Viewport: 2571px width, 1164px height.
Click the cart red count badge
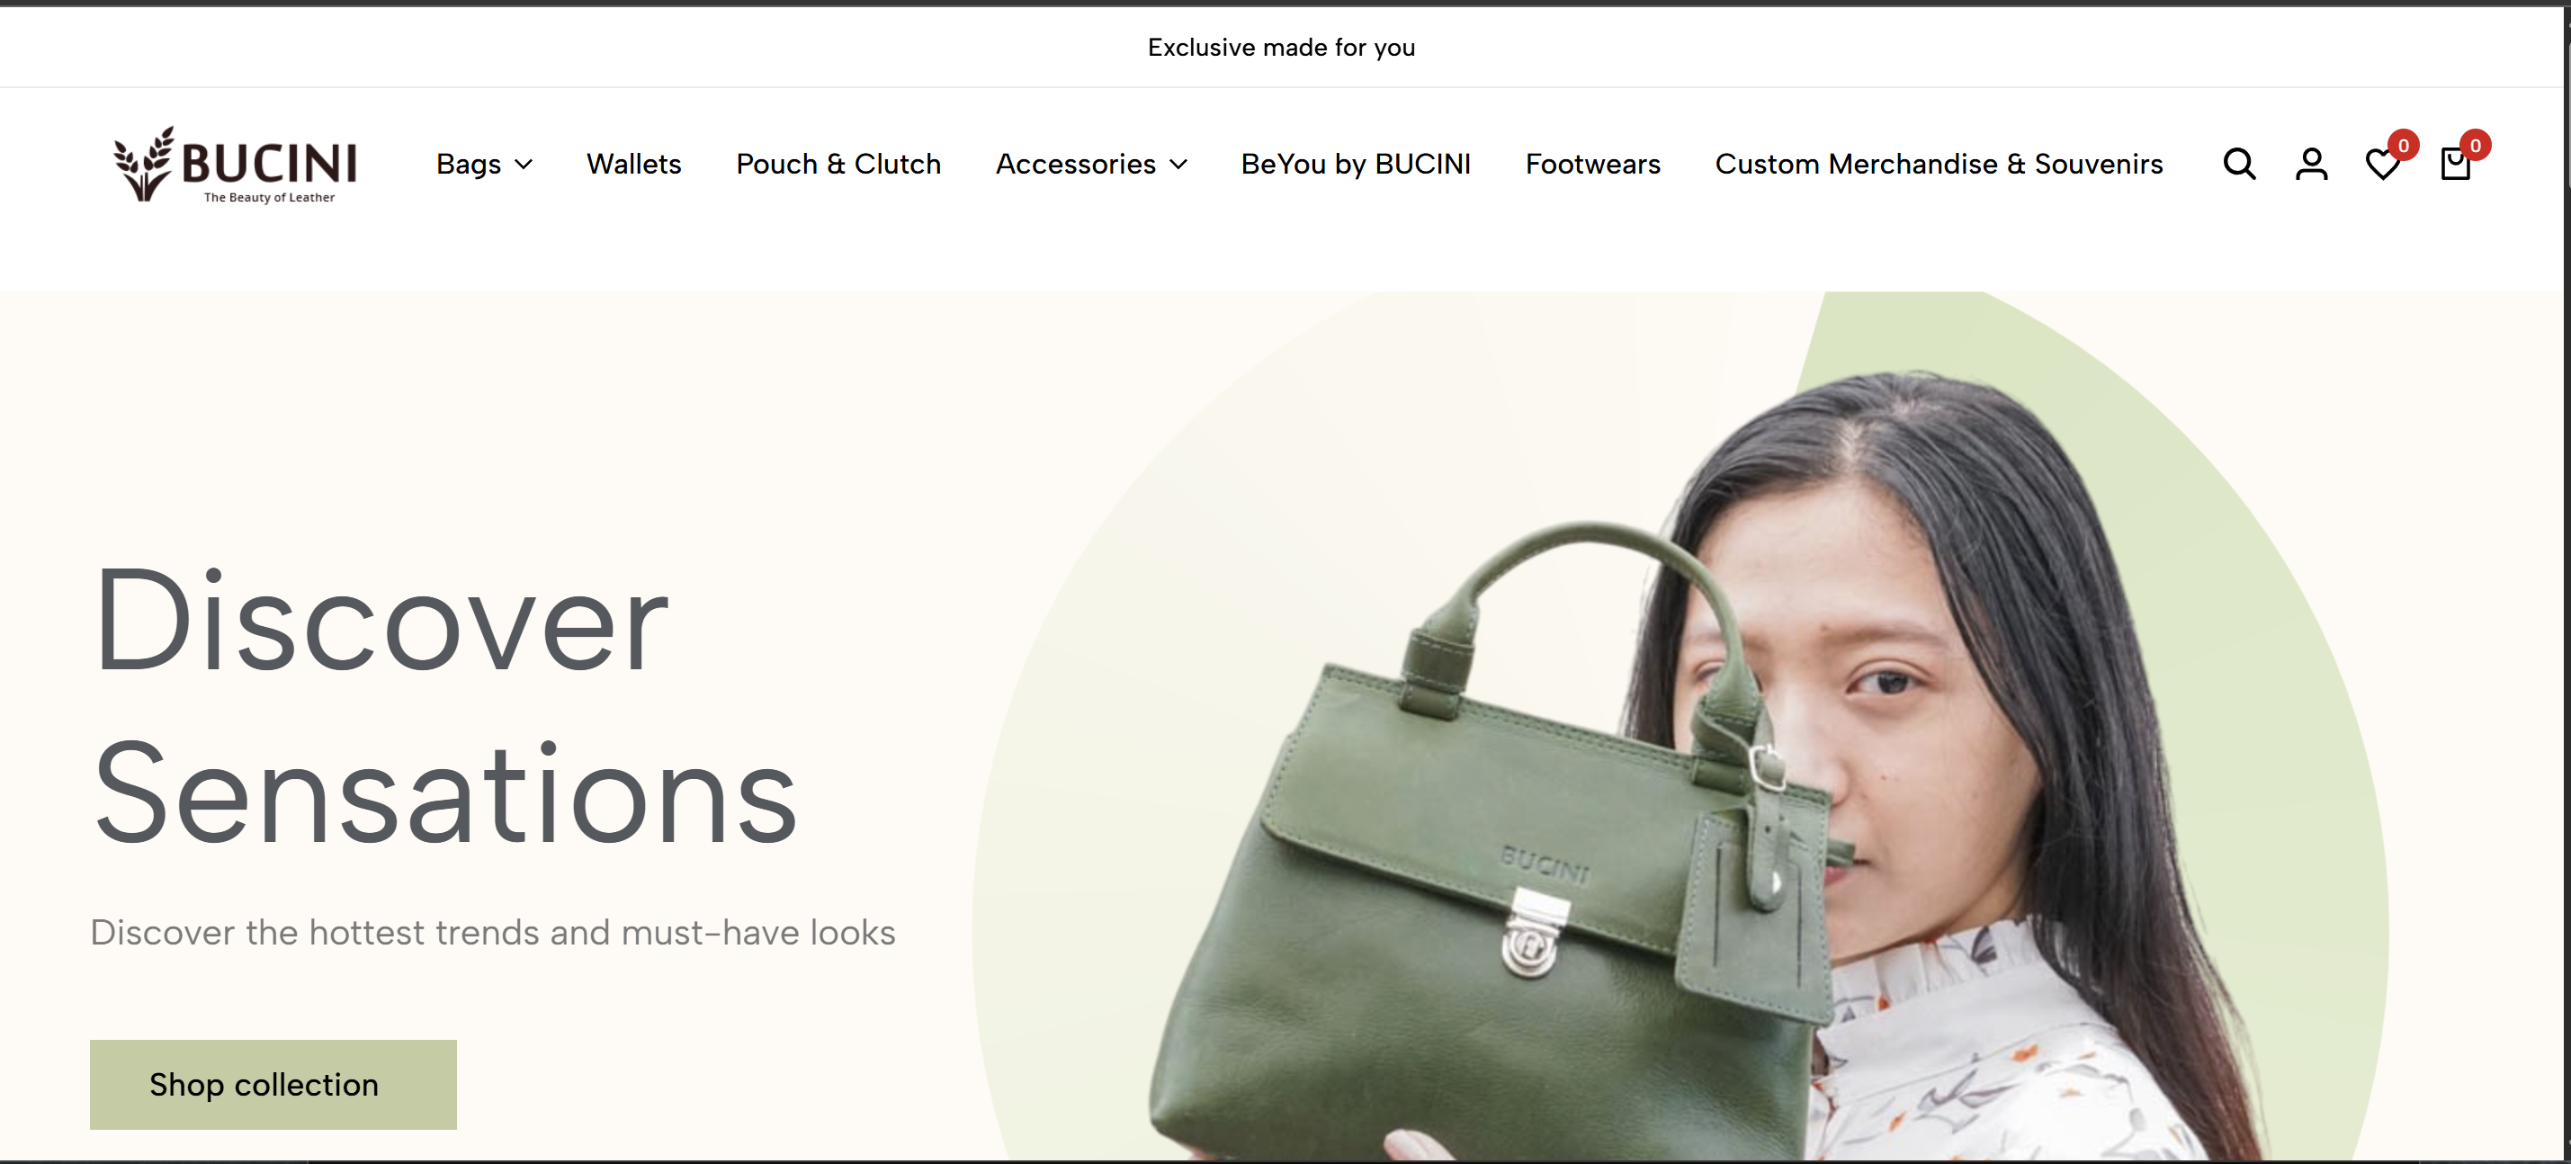tap(2475, 146)
